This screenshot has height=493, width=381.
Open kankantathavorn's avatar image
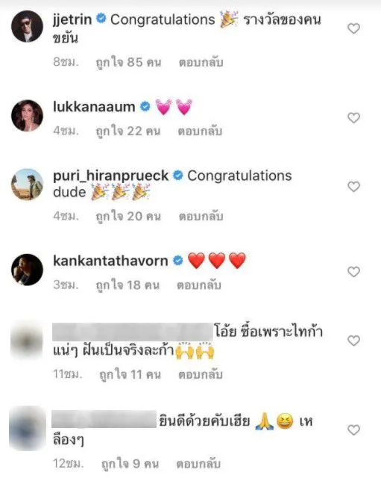pos(27,270)
